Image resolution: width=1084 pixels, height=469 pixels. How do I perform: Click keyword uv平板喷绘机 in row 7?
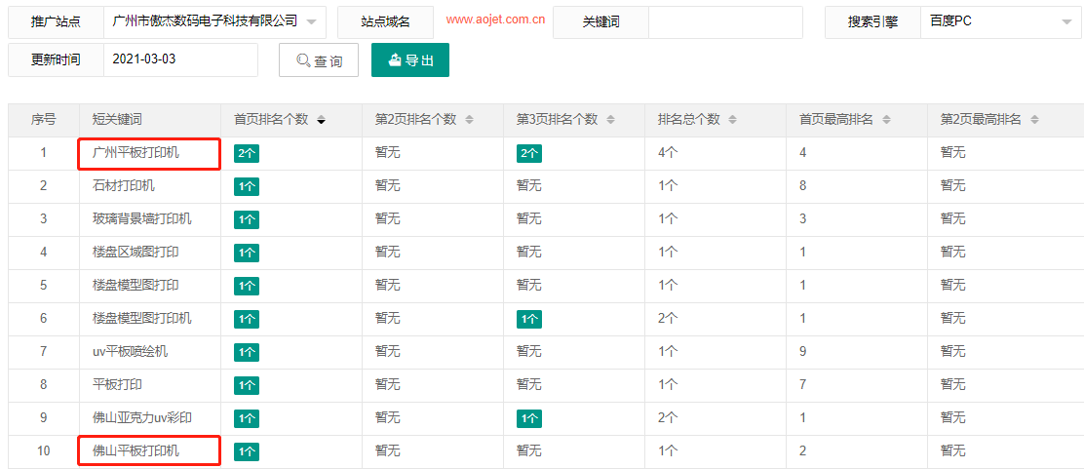131,351
